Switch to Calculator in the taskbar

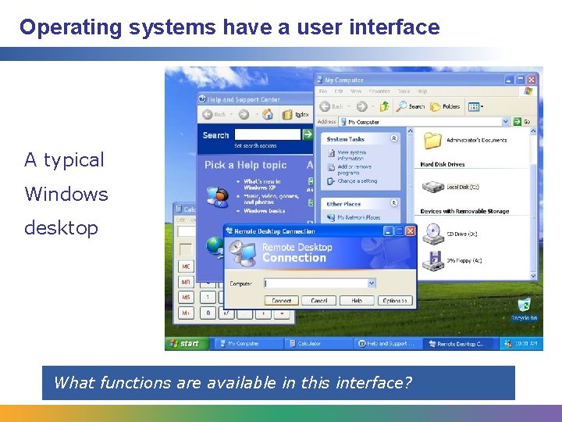tap(318, 344)
